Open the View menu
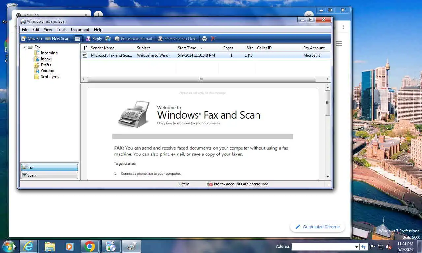Screen dimensions: 422x253 (x=48, y=30)
